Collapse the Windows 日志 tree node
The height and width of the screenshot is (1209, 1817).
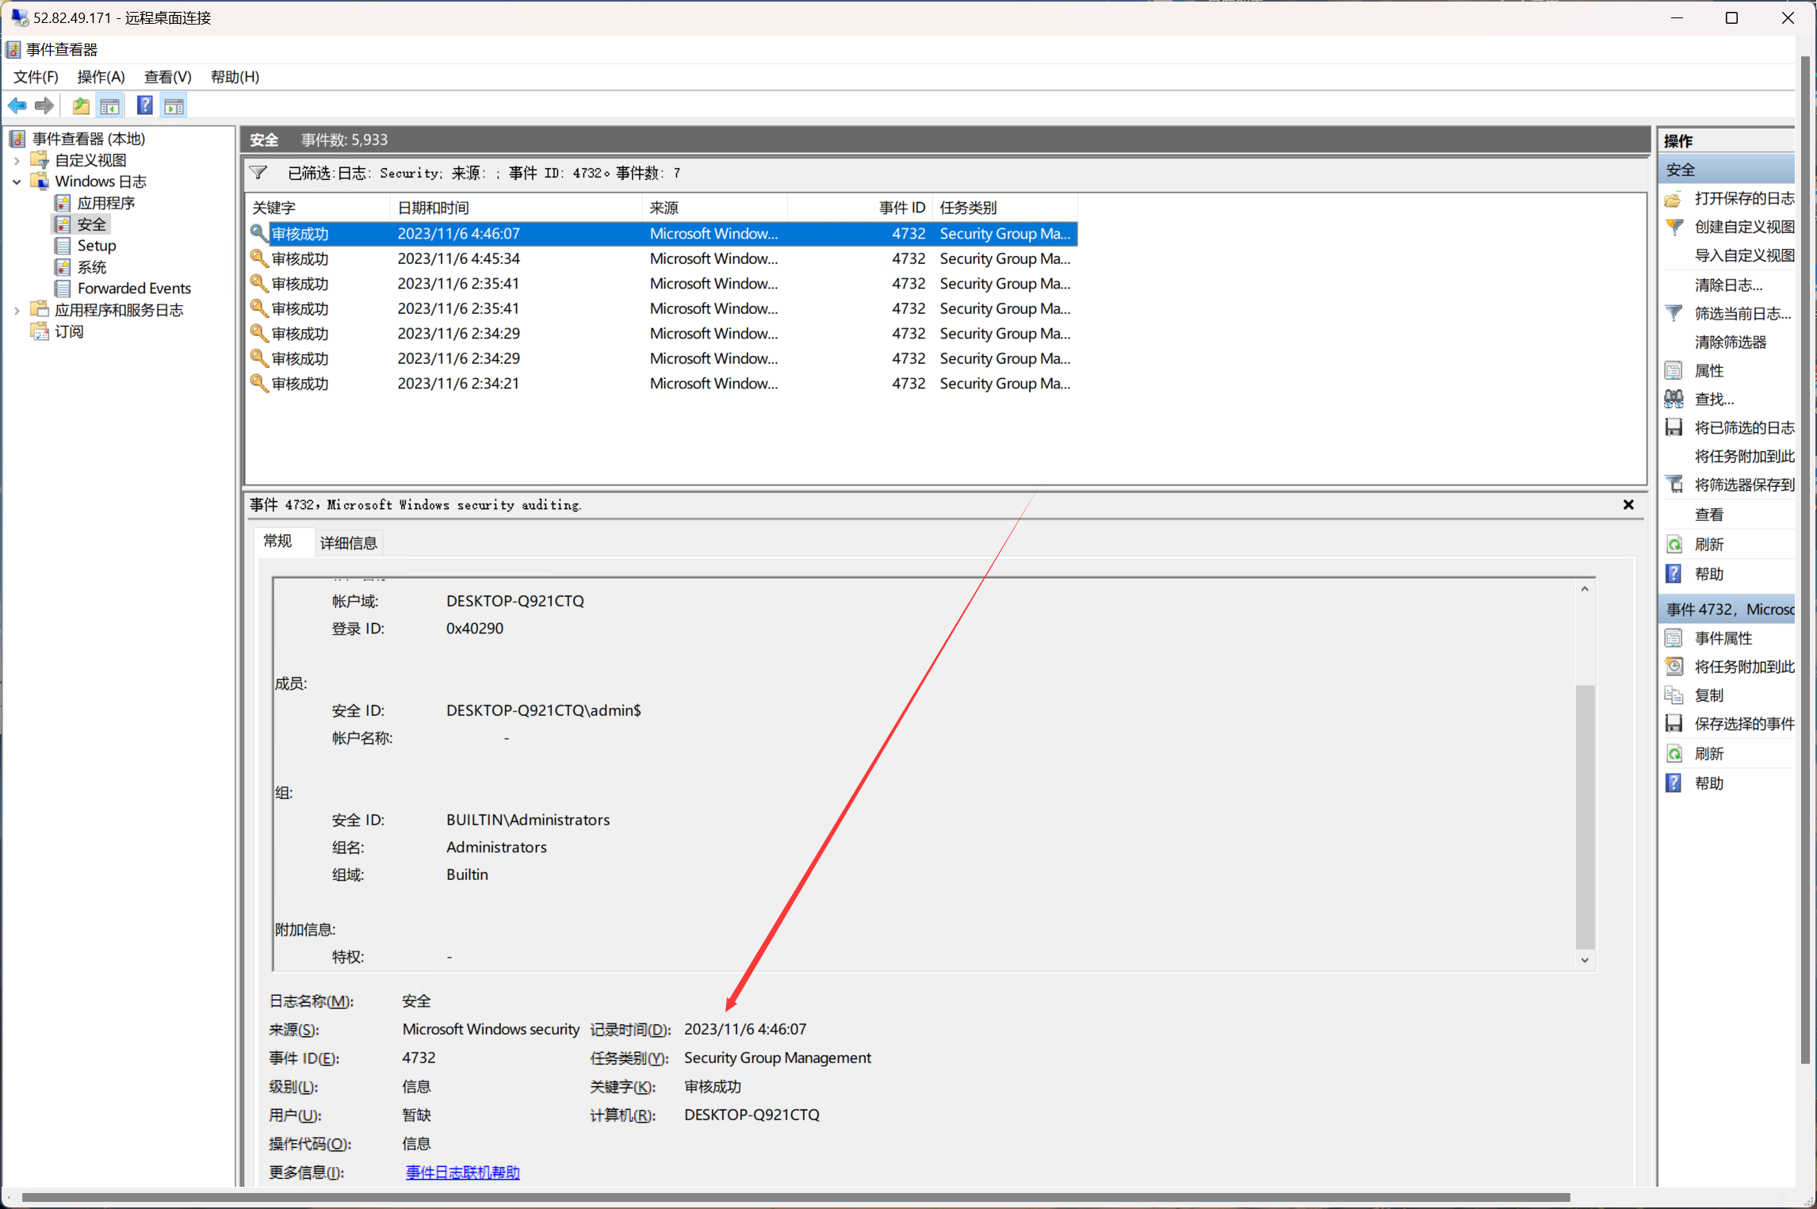(17, 182)
